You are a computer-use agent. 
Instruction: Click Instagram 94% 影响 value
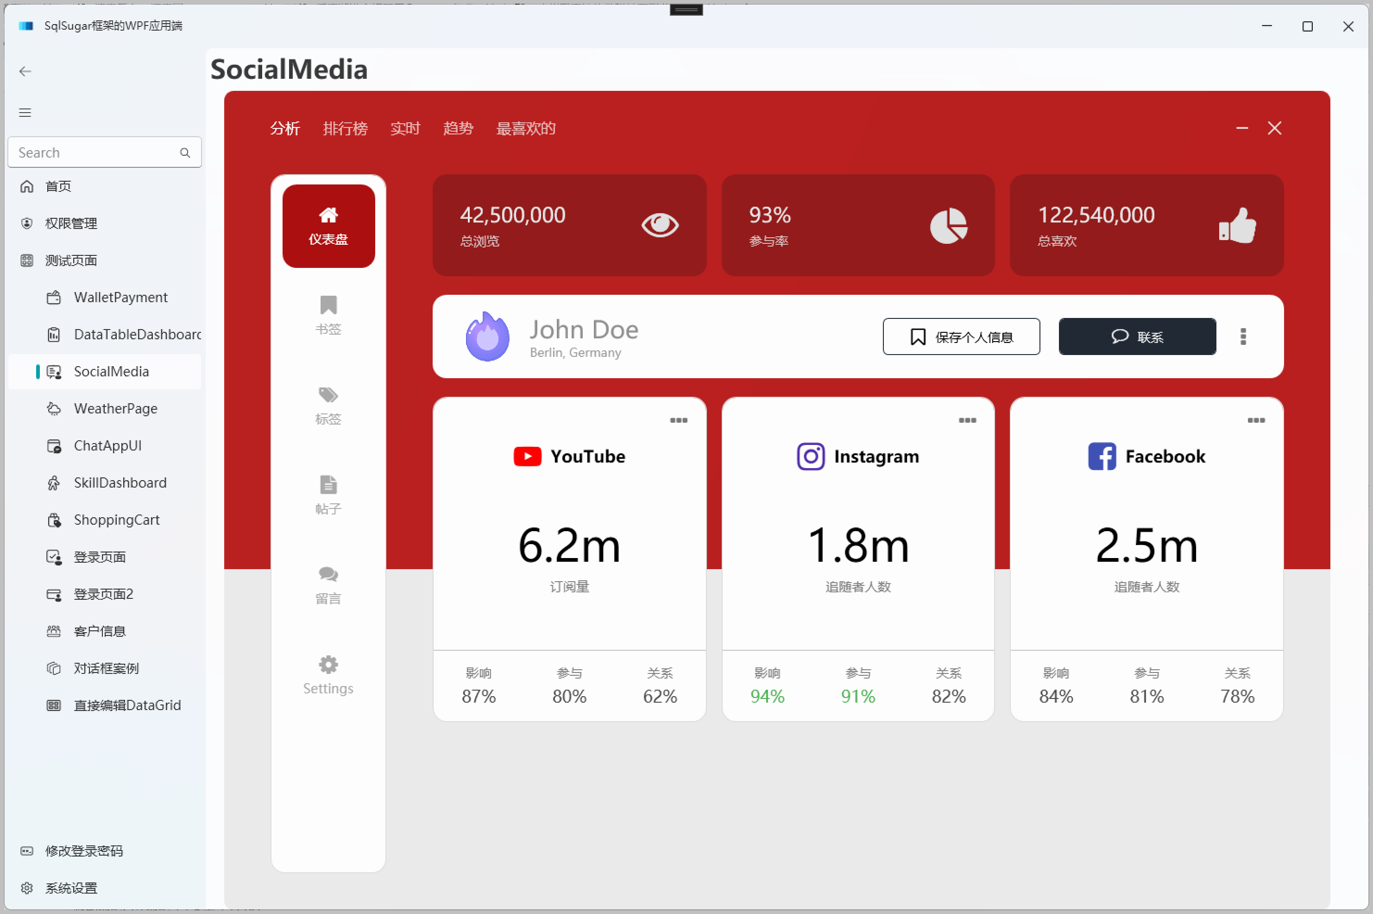pyautogui.click(x=768, y=697)
